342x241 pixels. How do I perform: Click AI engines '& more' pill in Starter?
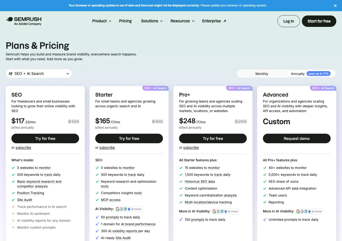(x=129, y=209)
